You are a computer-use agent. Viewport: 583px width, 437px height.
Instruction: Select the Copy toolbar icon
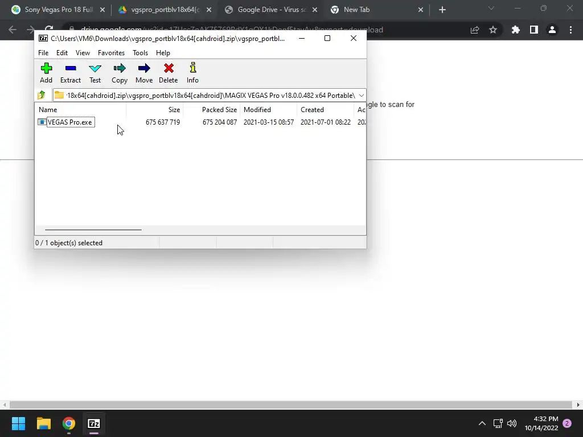click(x=120, y=68)
